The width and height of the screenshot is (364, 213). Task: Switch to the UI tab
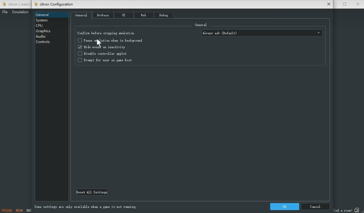124,15
